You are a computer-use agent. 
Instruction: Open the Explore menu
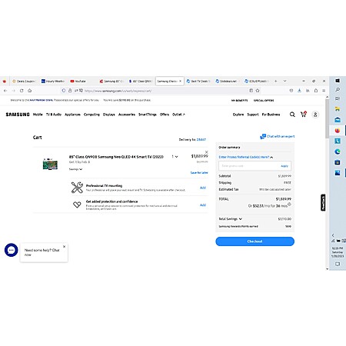(x=238, y=115)
